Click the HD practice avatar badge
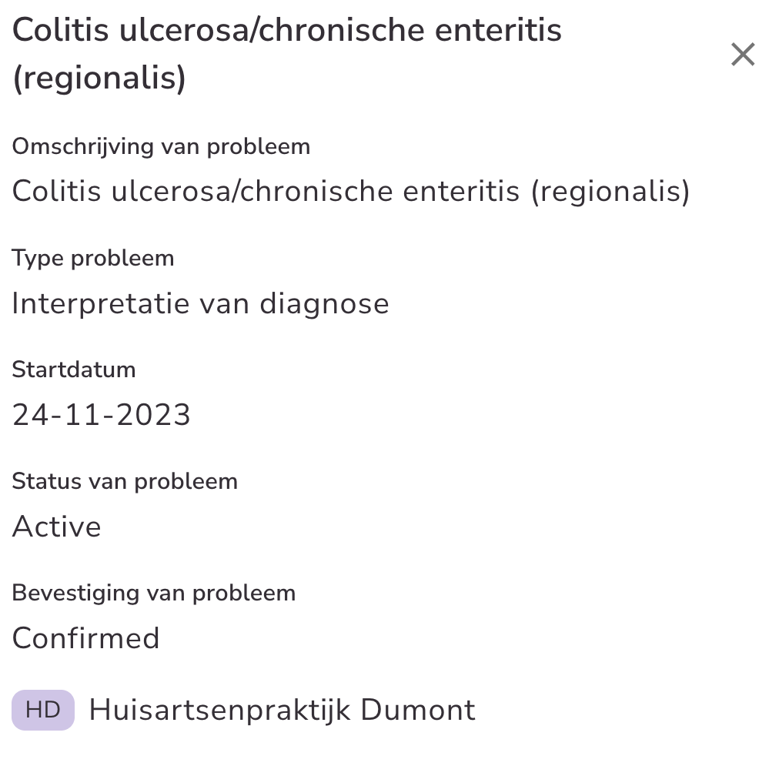 click(x=43, y=710)
